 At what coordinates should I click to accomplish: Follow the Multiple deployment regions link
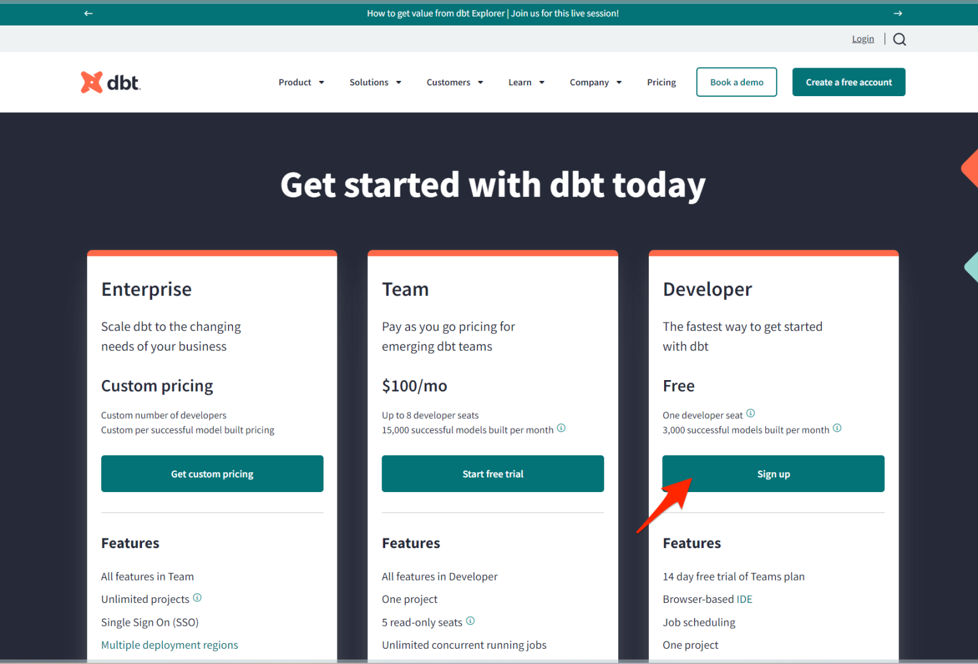(x=169, y=645)
